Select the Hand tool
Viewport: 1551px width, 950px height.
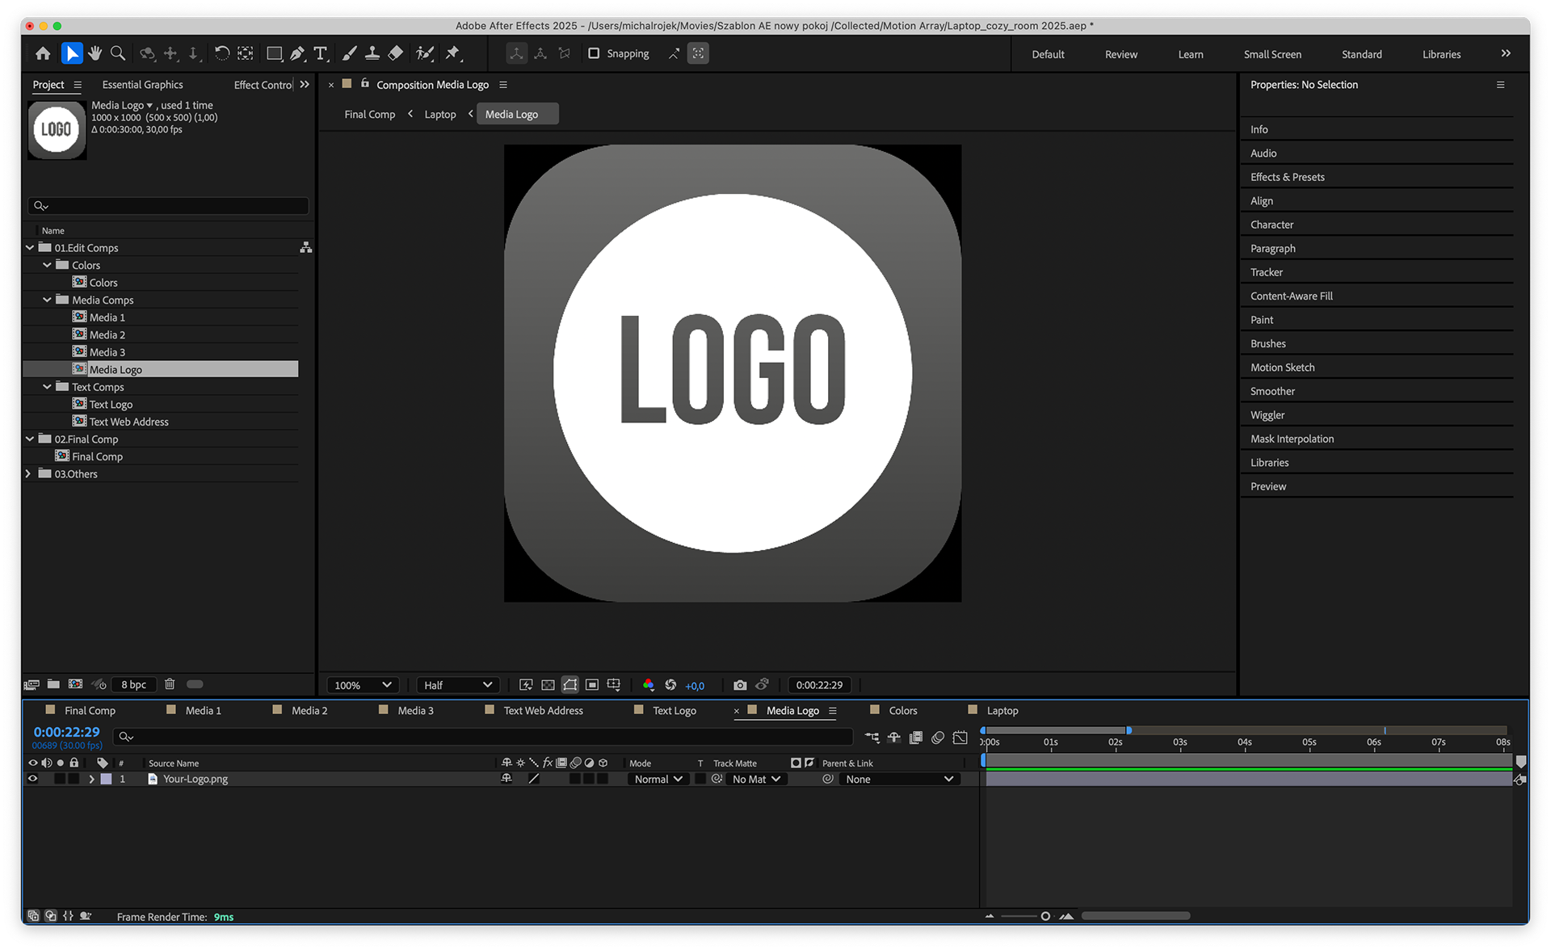(95, 53)
